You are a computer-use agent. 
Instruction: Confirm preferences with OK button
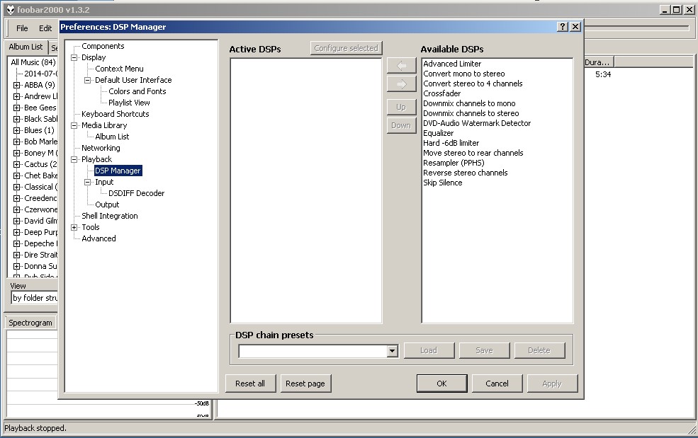pyautogui.click(x=441, y=384)
